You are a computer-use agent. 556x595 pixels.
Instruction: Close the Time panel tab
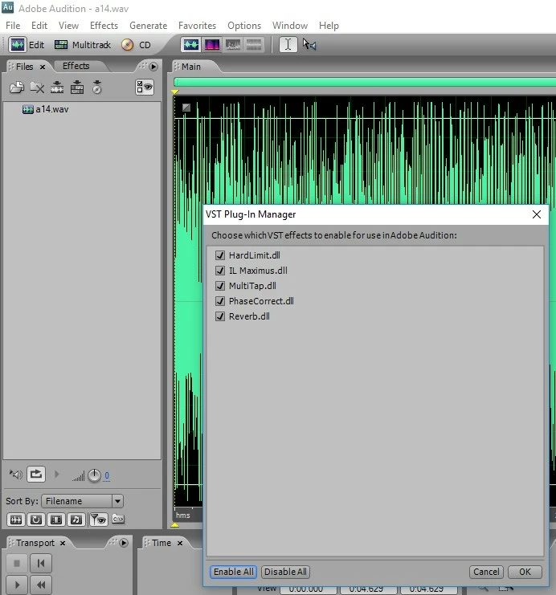pos(180,544)
